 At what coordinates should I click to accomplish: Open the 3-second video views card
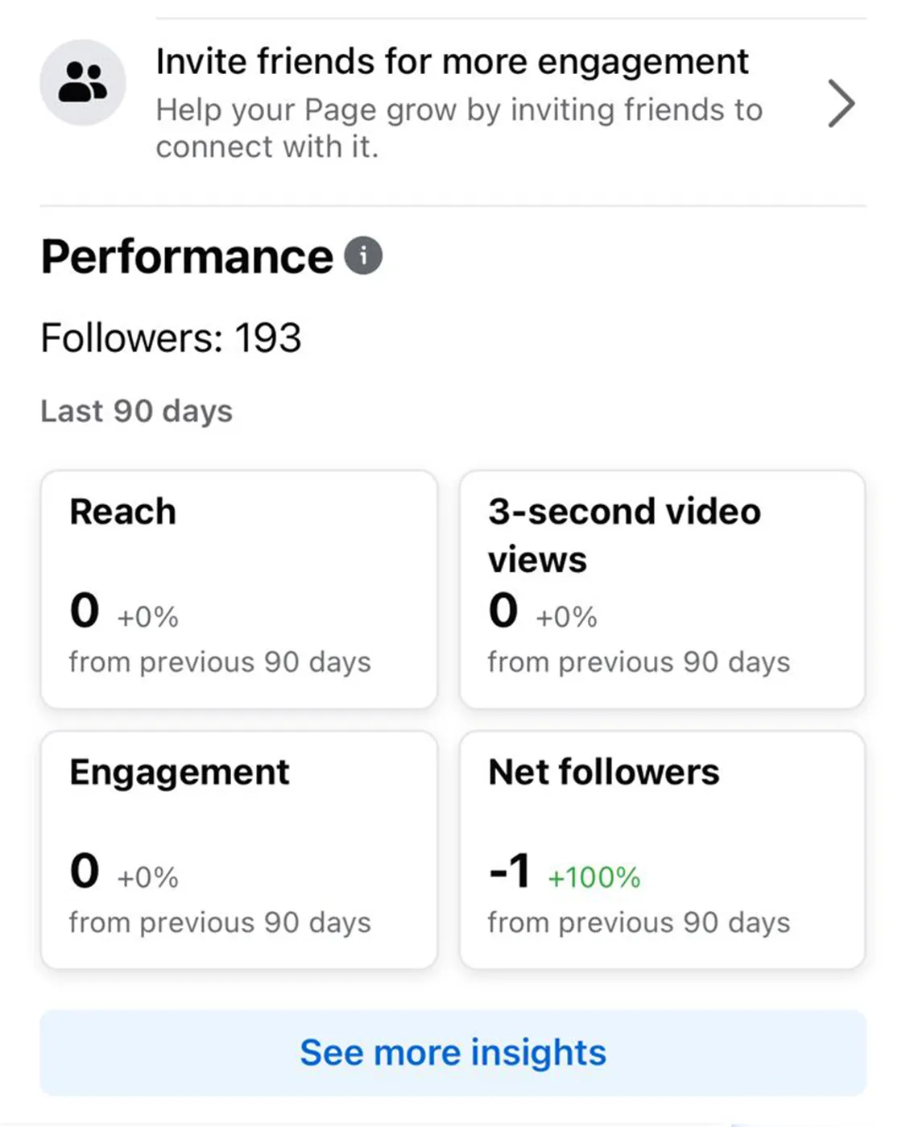pos(662,590)
